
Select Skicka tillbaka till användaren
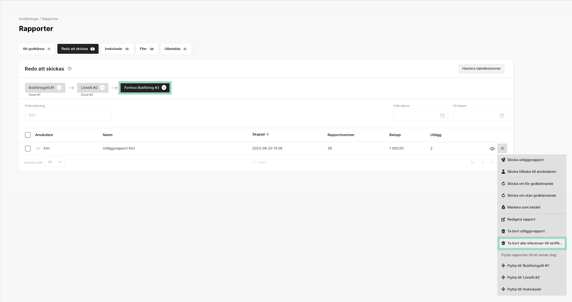pos(532,172)
